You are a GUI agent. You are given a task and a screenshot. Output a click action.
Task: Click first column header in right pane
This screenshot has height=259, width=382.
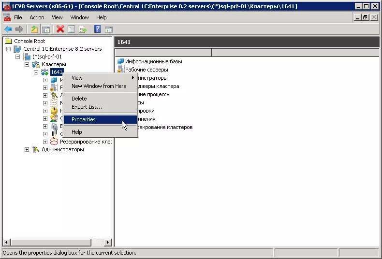[x=163, y=52]
